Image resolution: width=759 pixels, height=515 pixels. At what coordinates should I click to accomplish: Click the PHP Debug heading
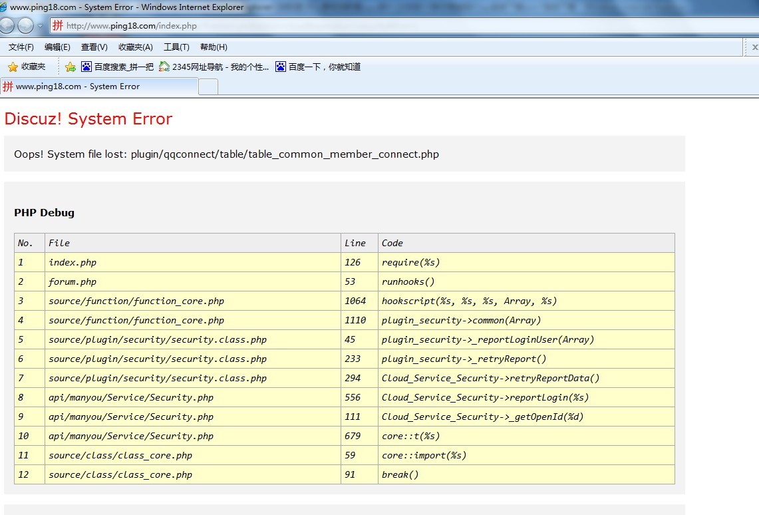(44, 212)
